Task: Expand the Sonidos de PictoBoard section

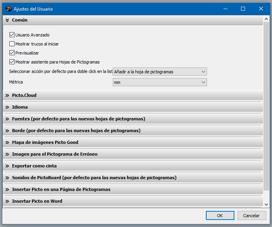Action: [x=133, y=178]
